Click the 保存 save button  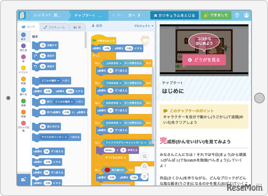pos(97,26)
